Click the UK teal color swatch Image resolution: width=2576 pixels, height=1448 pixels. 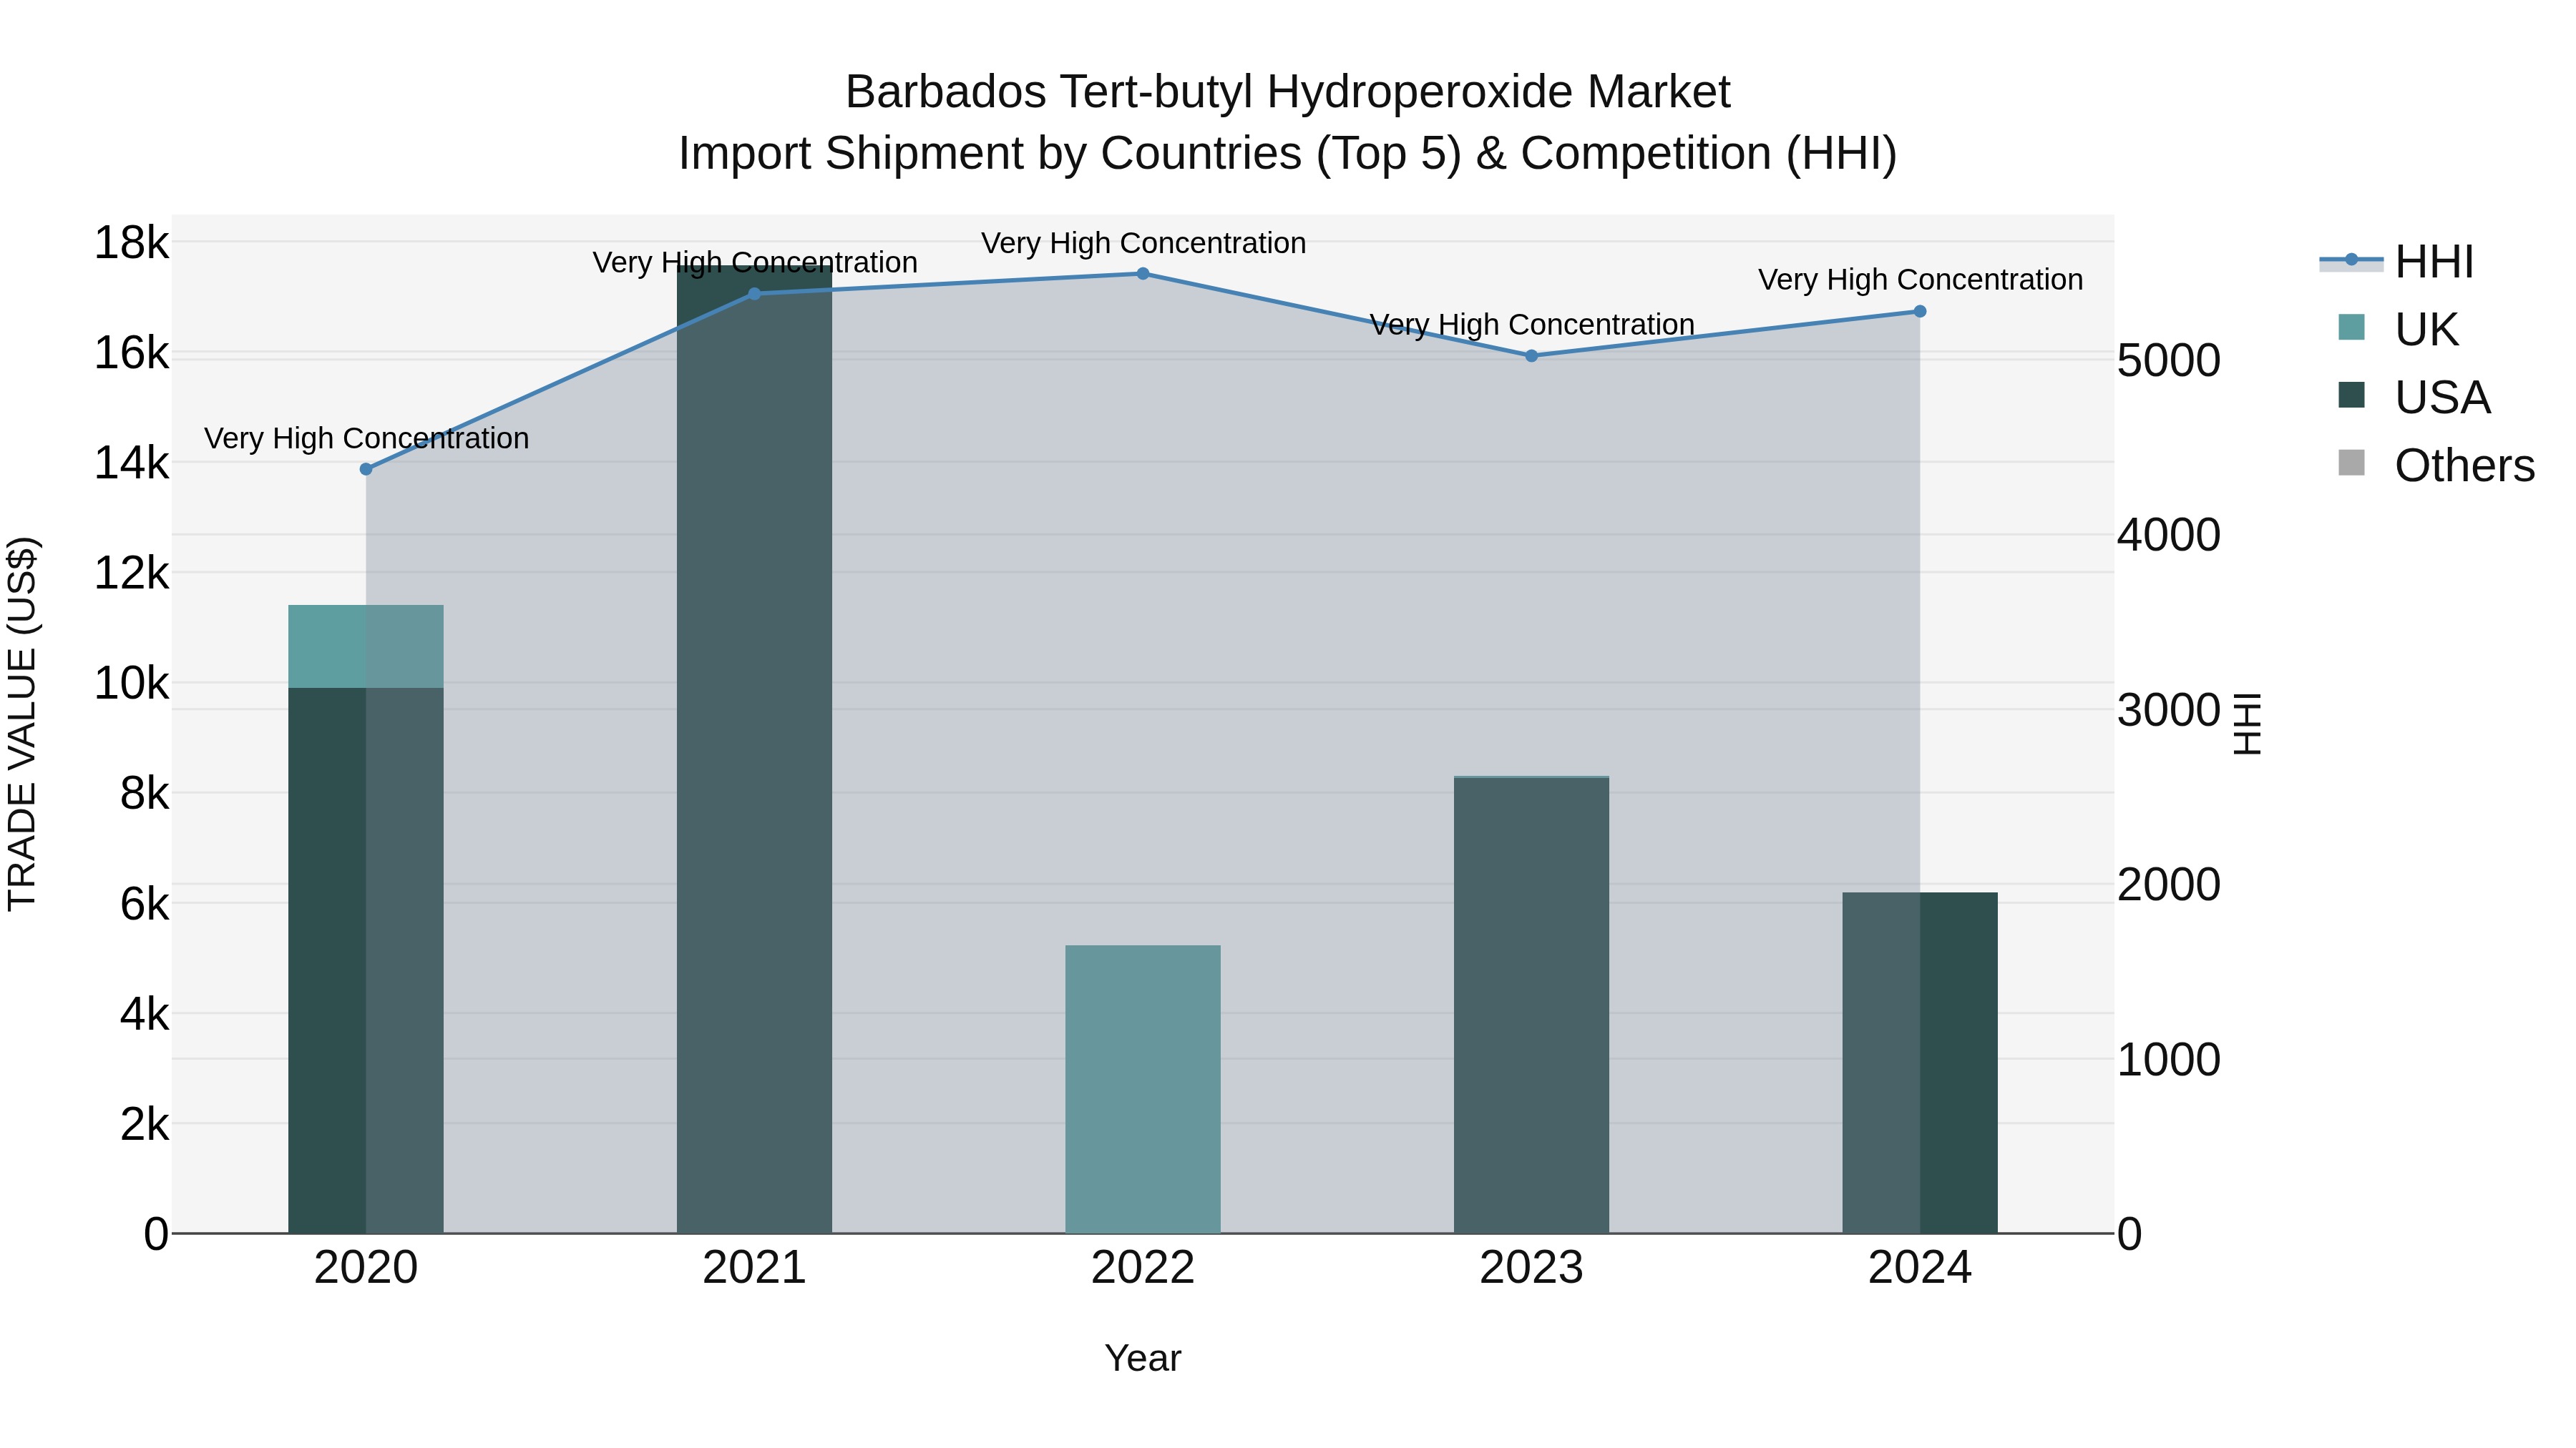[2352, 327]
